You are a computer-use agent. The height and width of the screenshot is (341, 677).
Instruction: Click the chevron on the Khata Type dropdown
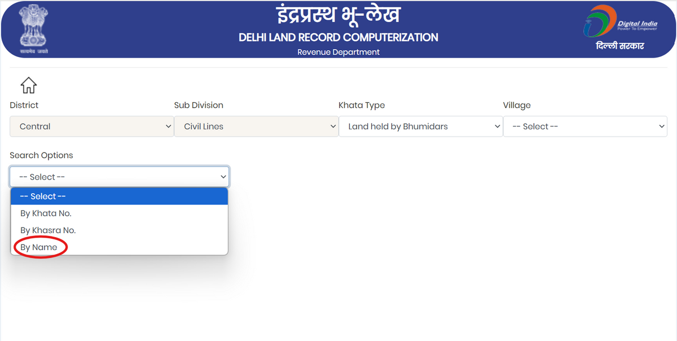498,126
